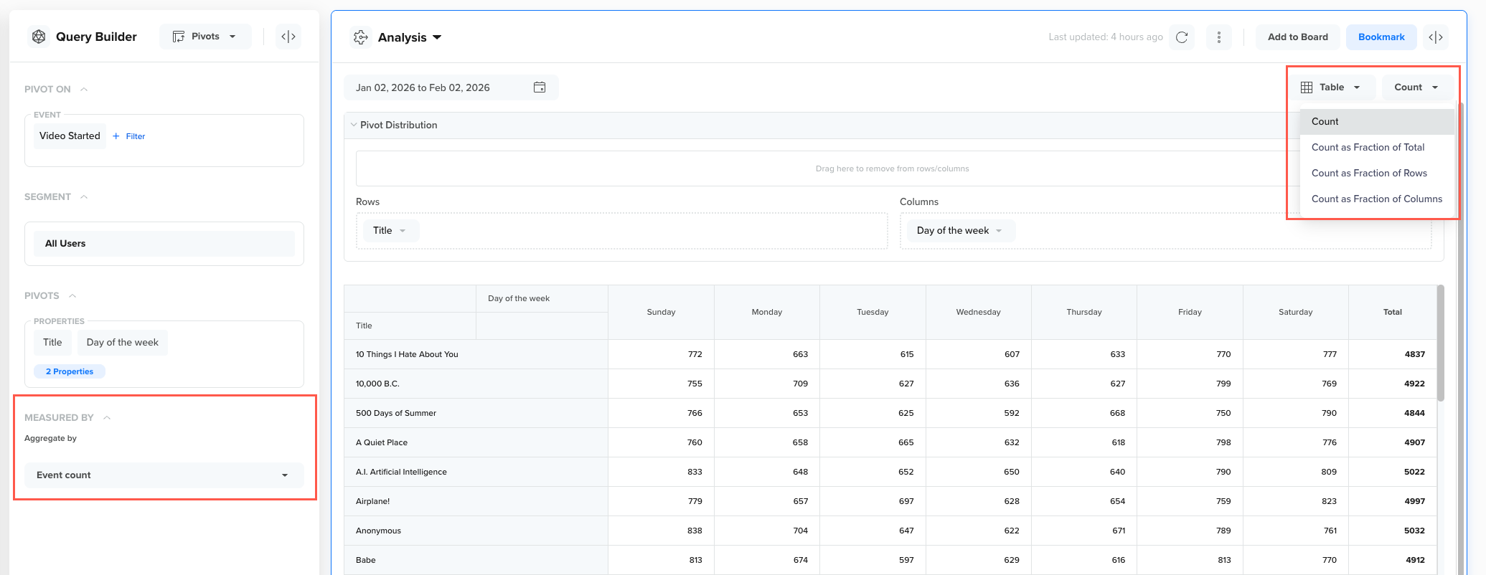
Task: Click the Bookmark button
Action: click(x=1381, y=37)
